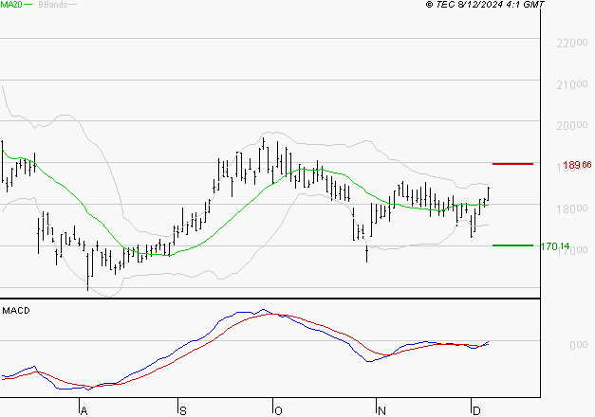
Task: Click the green MA20 legend line sample
Action: 28,5
